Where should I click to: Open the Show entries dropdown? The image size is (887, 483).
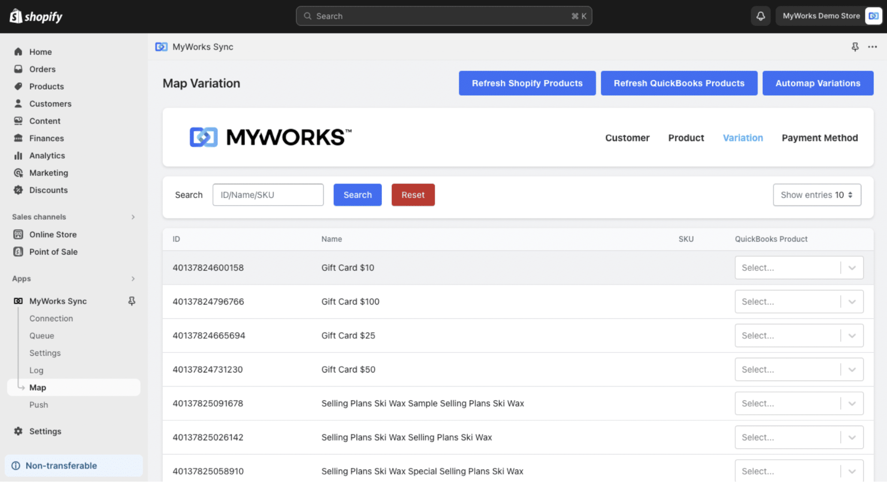click(x=817, y=195)
